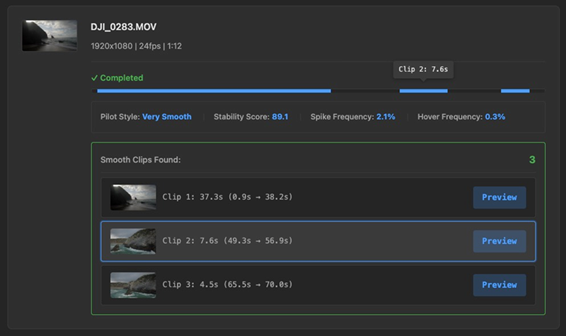Select the DJI_0283.MOV file name
This screenshot has height=336, width=566.
pyautogui.click(x=123, y=27)
